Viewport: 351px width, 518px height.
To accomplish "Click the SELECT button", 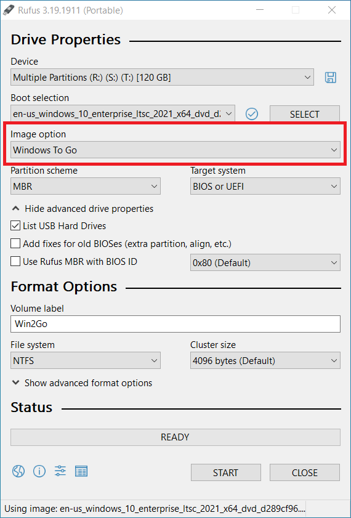I will point(304,114).
